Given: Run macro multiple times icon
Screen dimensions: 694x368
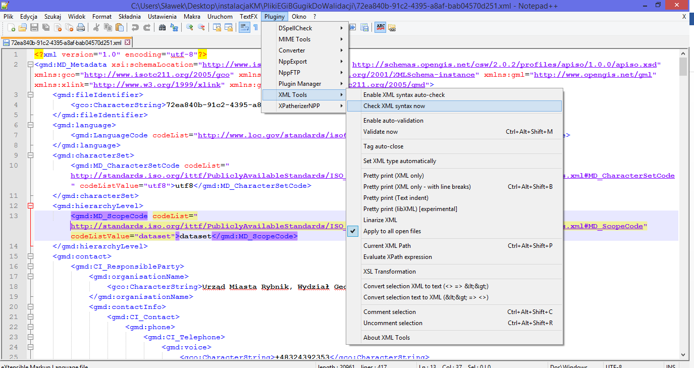Looking at the screenshot, I should pyautogui.click(x=353, y=27).
